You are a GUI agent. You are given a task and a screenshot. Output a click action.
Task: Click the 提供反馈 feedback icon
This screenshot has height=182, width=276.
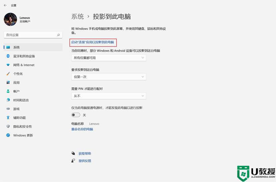pyautogui.click(x=73, y=160)
